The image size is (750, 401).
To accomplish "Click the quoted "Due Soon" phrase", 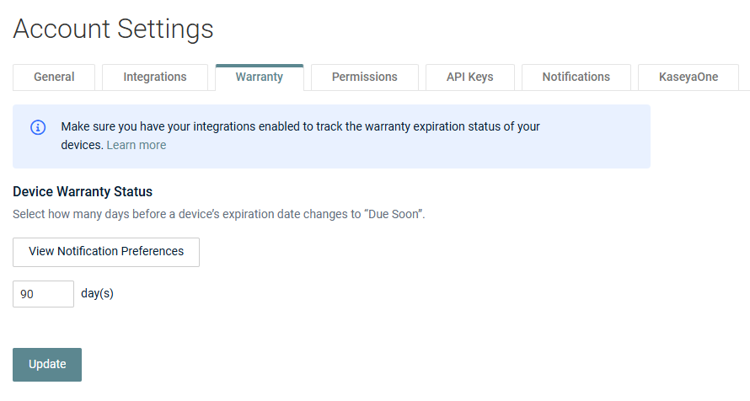I will (394, 214).
